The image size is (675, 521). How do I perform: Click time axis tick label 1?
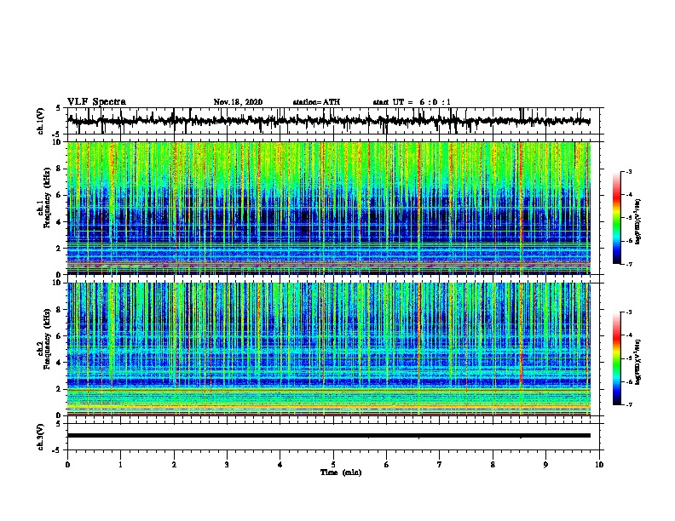click(x=120, y=465)
